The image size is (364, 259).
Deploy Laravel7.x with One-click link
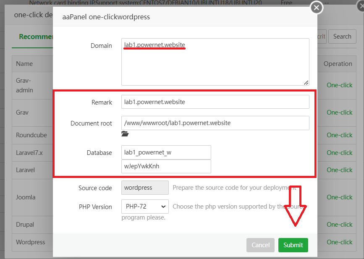tap(339, 153)
